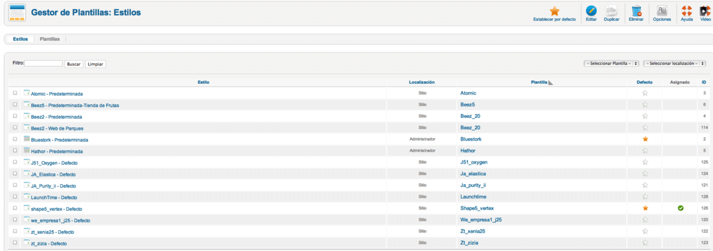713x251 pixels.
Task: Open the Seleccionar localización dropdown
Action: tap(674, 64)
